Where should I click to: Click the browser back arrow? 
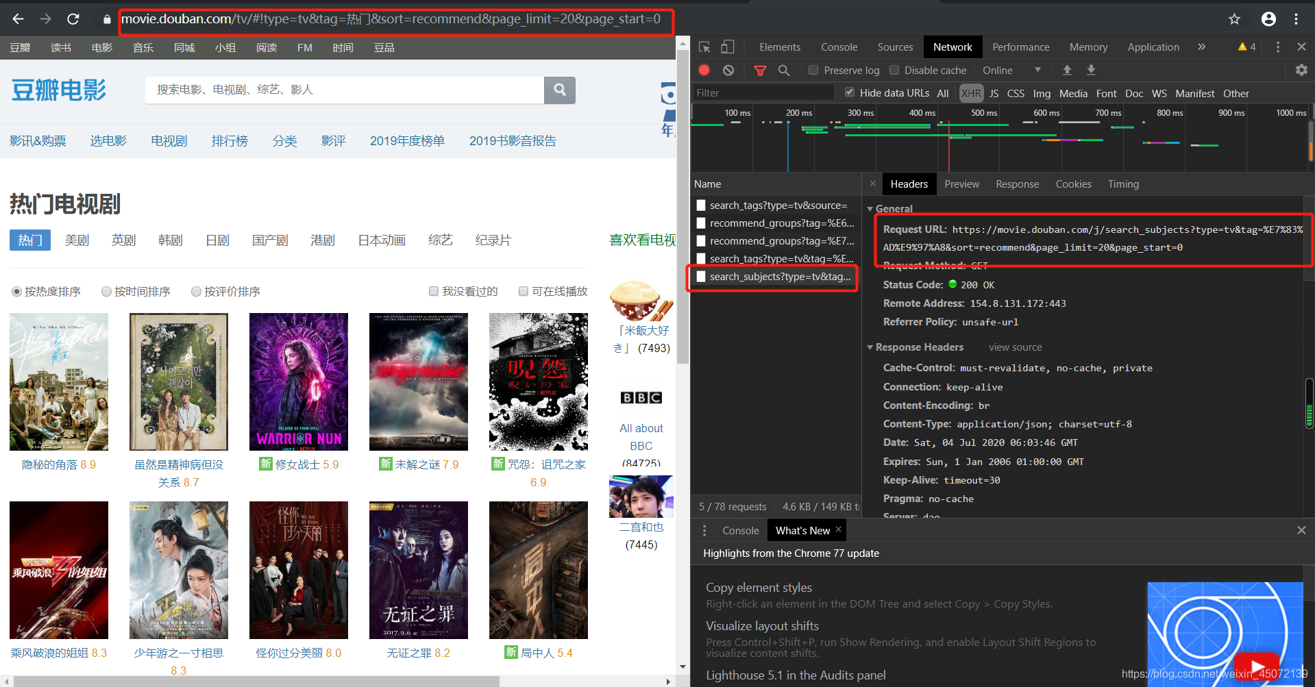(x=19, y=19)
